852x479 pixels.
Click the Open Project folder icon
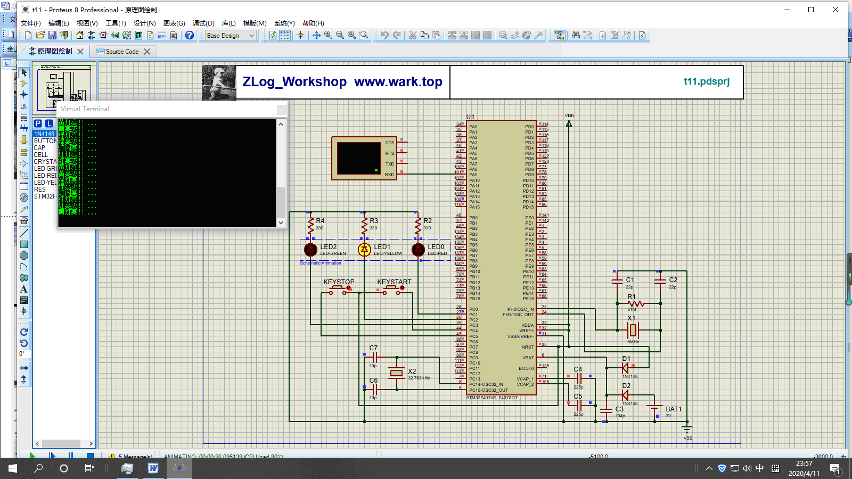[40, 35]
